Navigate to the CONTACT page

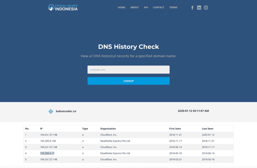click(158, 8)
